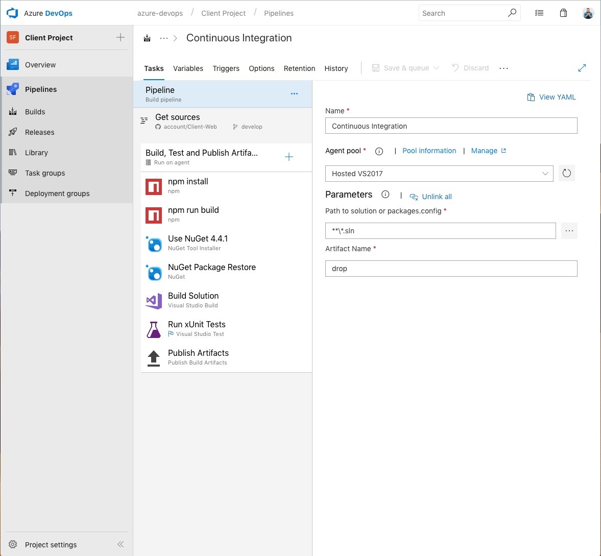The image size is (601, 556).
Task: Click Unlink all parameters link
Action: pos(436,197)
